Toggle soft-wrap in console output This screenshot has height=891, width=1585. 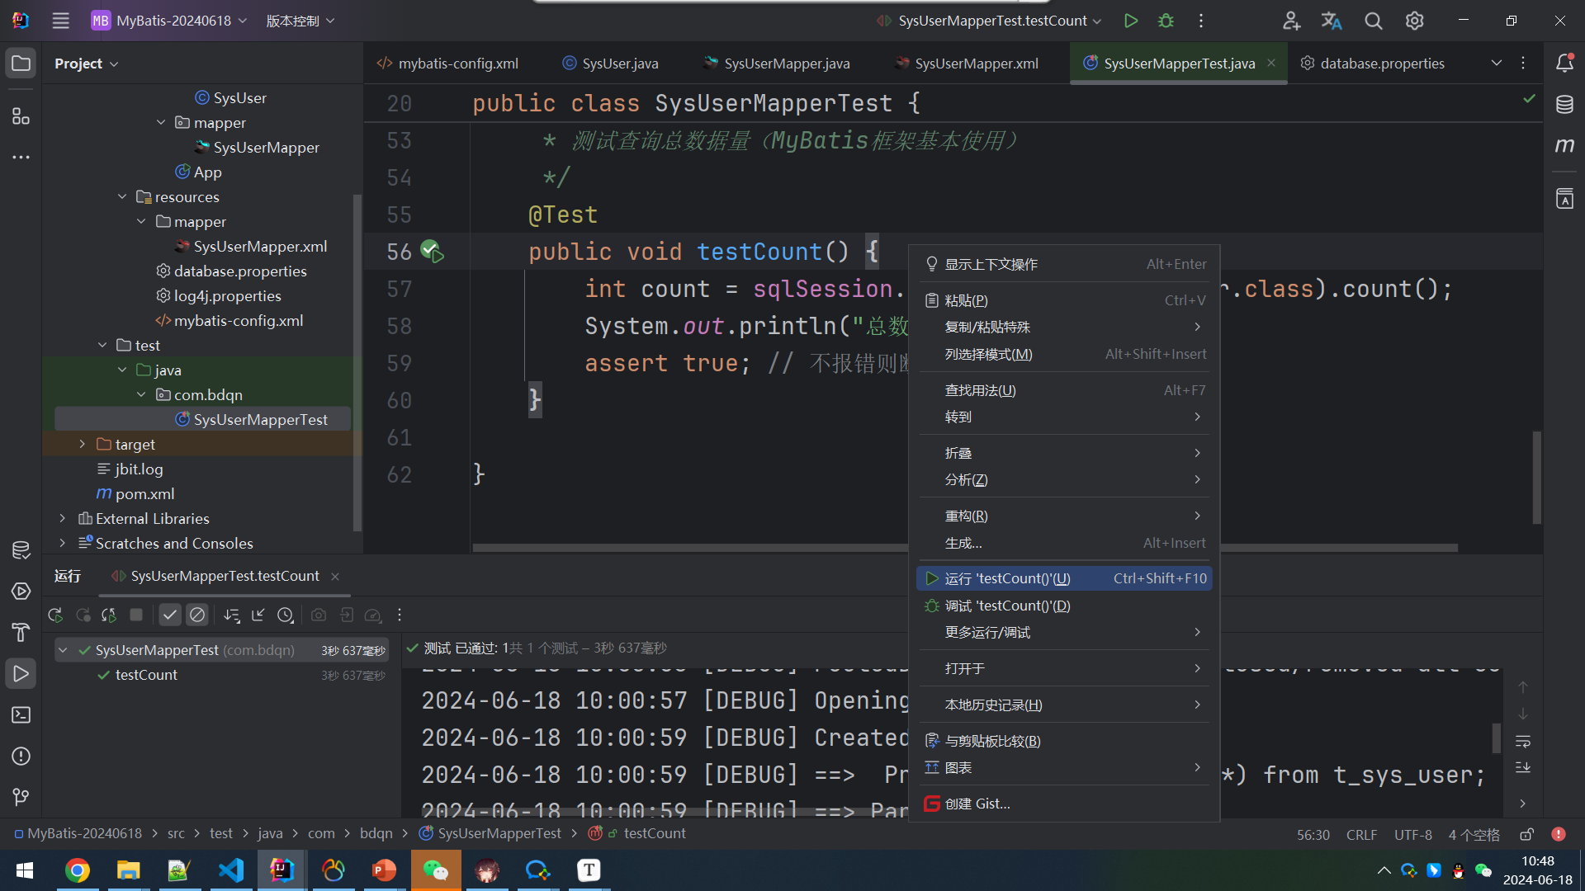click(1523, 741)
